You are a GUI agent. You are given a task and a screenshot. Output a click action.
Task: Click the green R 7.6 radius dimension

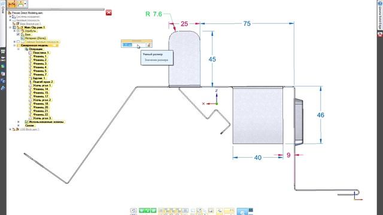(x=154, y=14)
